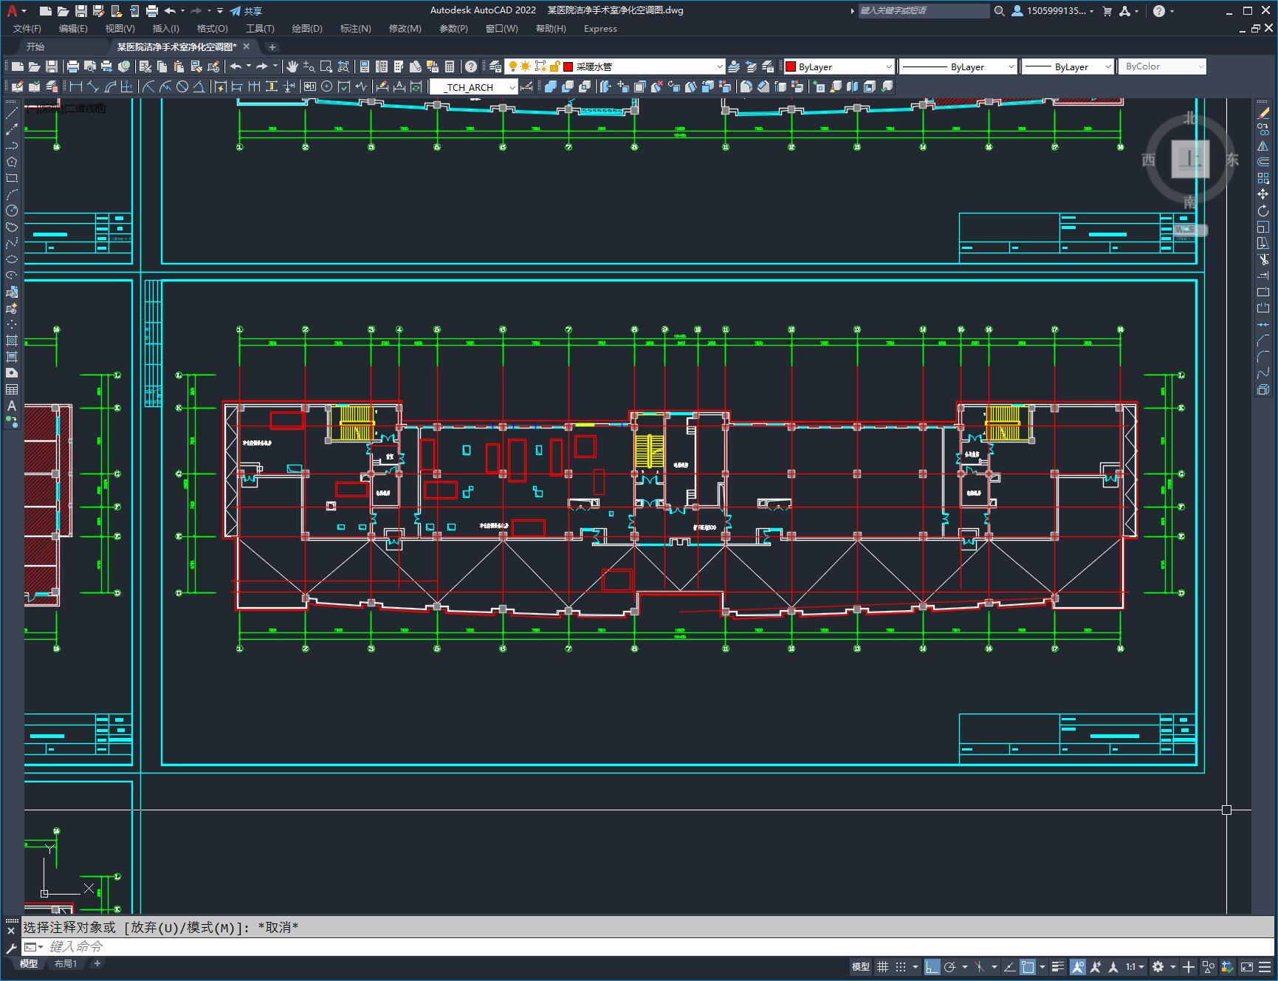Select the Move tool in modify toolbar

click(1263, 194)
